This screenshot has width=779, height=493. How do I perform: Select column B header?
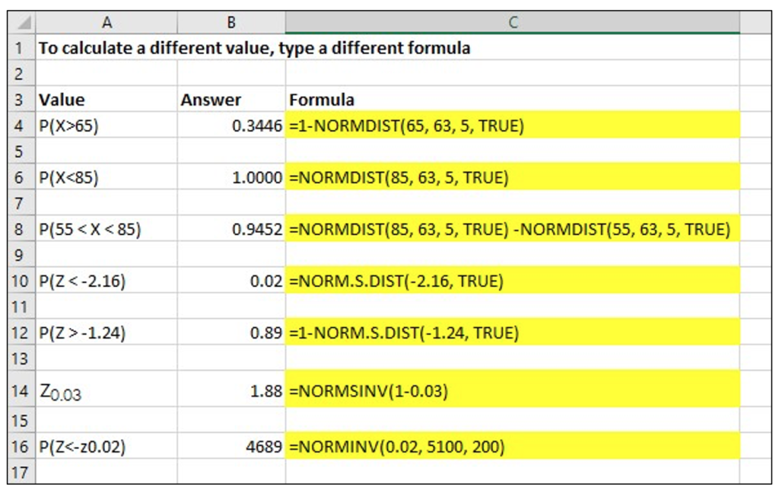click(231, 23)
